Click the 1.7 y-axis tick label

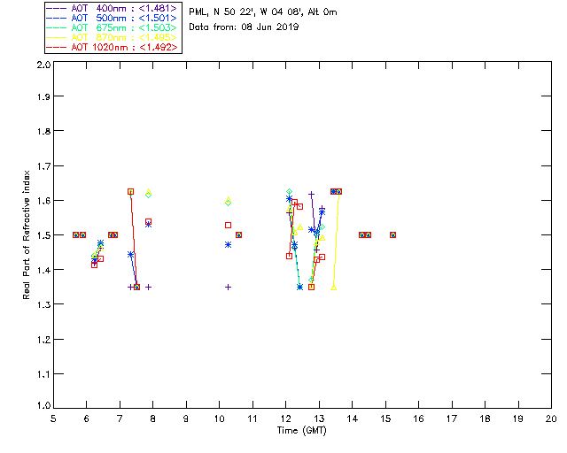(x=43, y=166)
